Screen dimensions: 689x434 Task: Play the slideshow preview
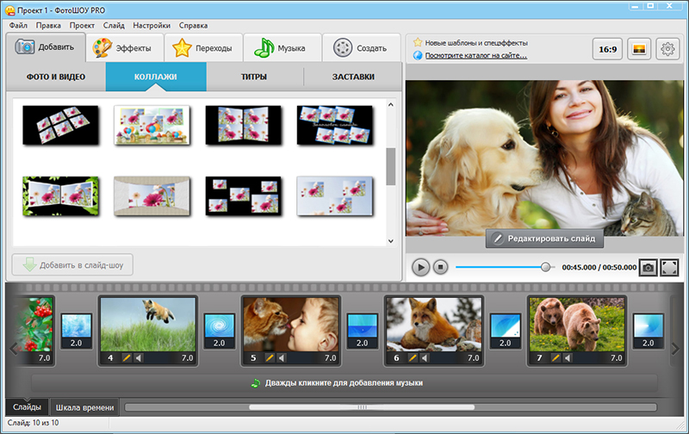(x=420, y=267)
